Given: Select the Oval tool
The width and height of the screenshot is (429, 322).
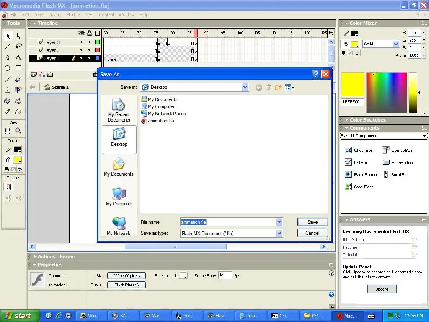Looking at the screenshot, I should tap(8, 68).
